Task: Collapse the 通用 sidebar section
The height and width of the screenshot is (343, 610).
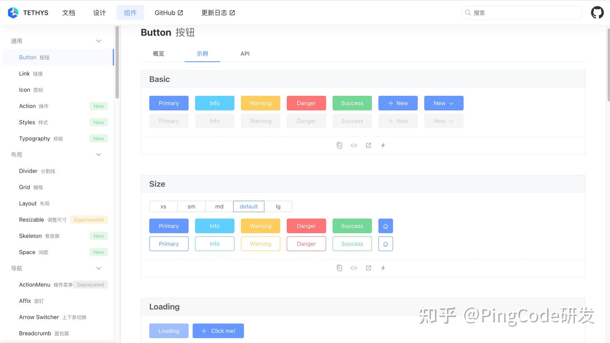Action: pos(99,41)
